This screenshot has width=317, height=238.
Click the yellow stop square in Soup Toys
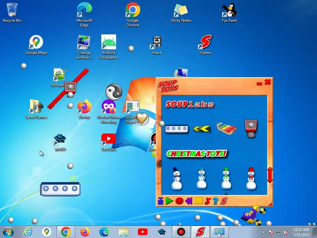coord(198,201)
